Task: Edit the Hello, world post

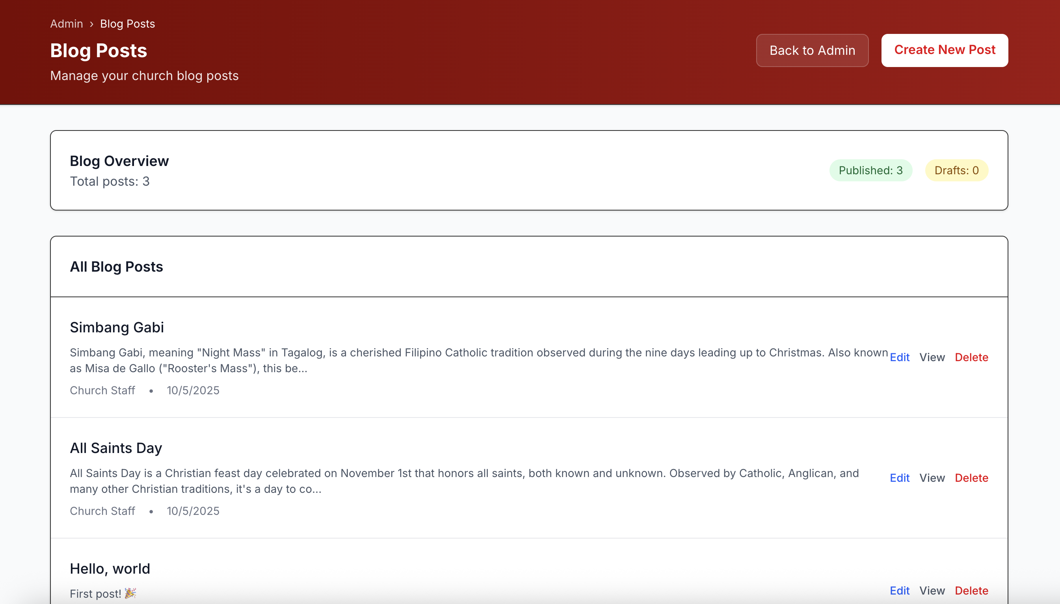Action: tap(899, 590)
